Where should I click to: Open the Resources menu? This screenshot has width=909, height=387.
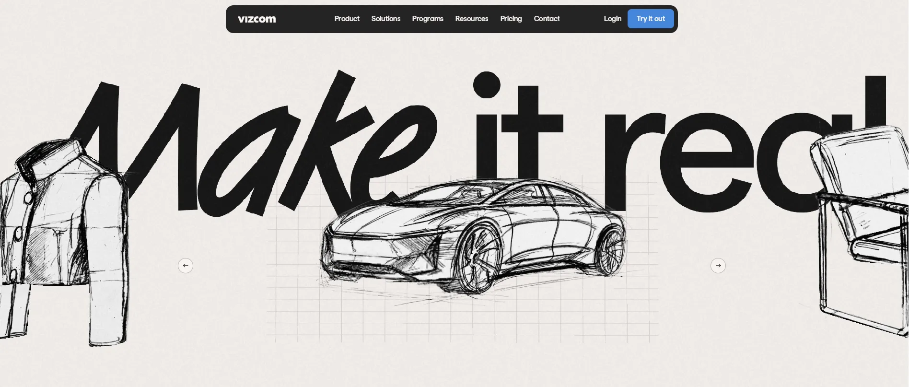[472, 19]
